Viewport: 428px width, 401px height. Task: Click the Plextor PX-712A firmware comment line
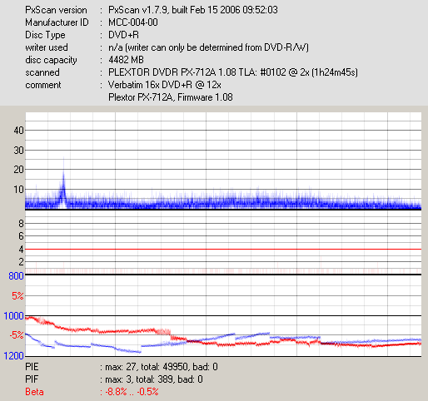tap(171, 97)
